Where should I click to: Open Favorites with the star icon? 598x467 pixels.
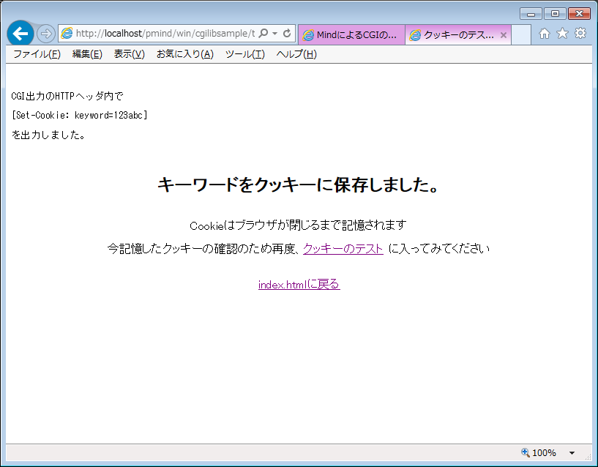point(563,34)
